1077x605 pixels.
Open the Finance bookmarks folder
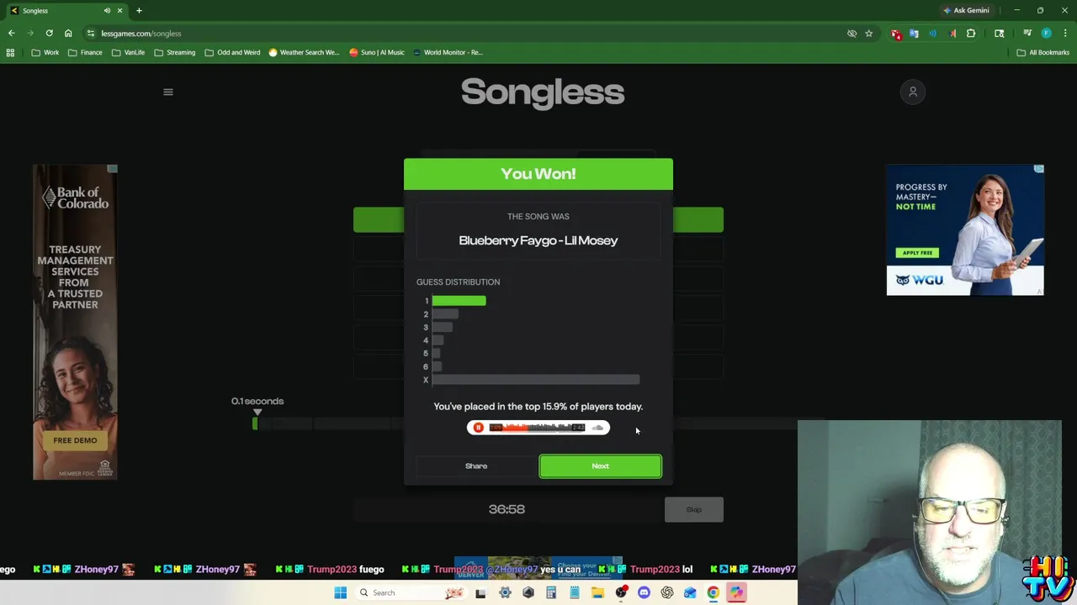(86, 52)
